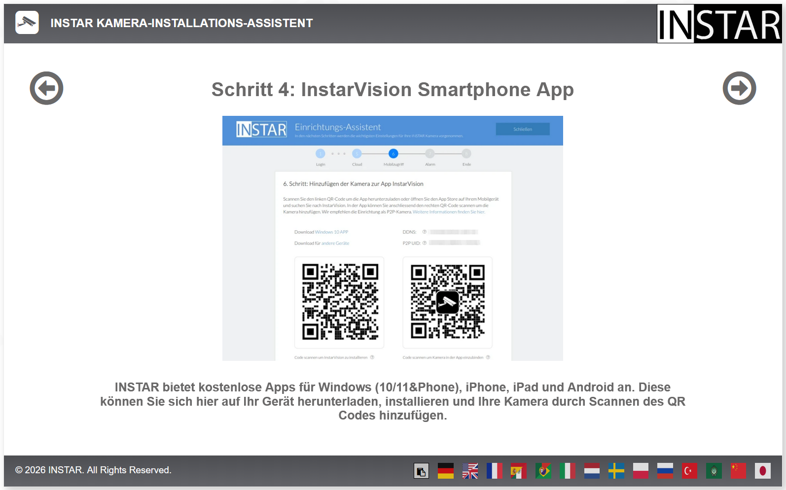786x490 pixels.
Task: Switch to Portuguese with the Portugal/Brazil flag
Action: click(x=543, y=471)
